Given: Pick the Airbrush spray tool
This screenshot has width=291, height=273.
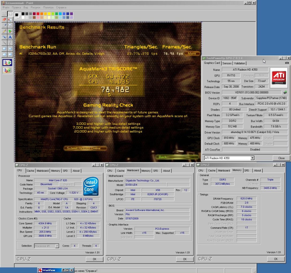Looking at the screenshot, I should click(5, 37).
